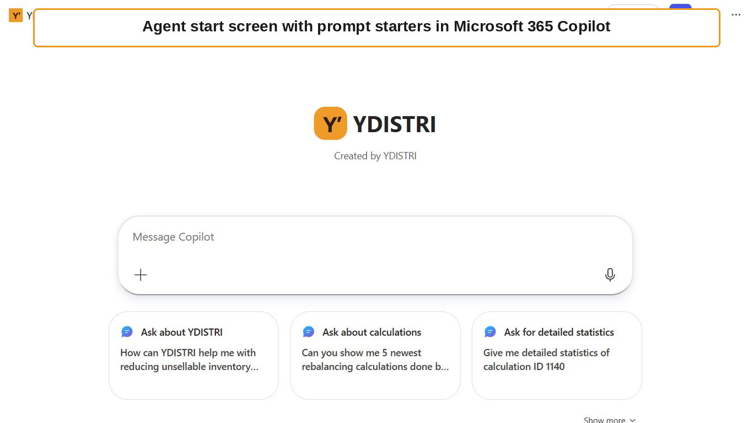Click chat bubble icon beside Ask about calculations

[309, 332]
